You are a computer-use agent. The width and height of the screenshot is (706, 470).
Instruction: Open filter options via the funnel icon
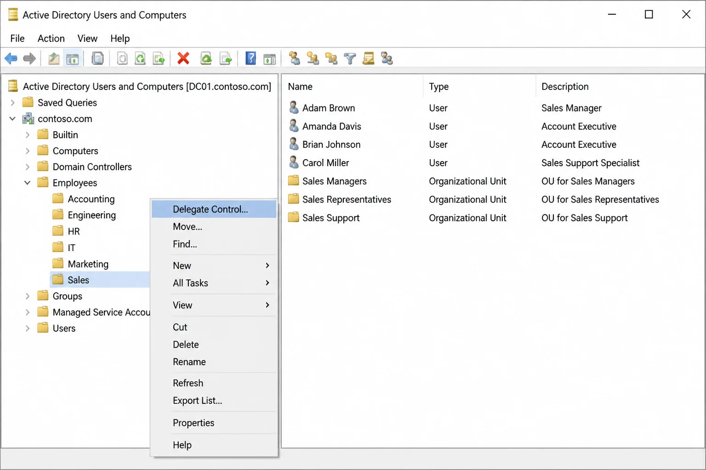tap(350, 58)
